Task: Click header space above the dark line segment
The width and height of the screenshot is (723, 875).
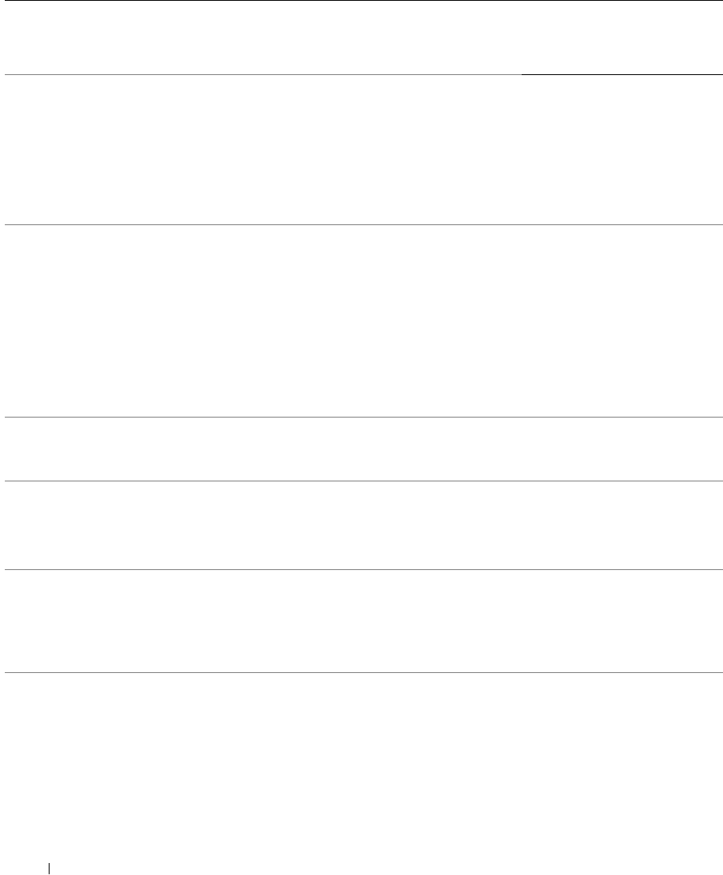Action: (622, 40)
